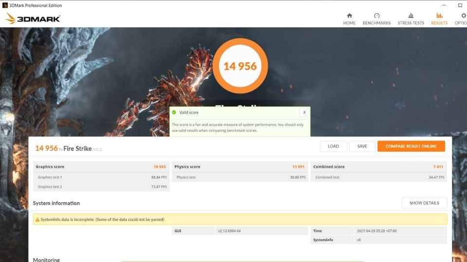Minimize the 3DMark window

click(x=444, y=5)
